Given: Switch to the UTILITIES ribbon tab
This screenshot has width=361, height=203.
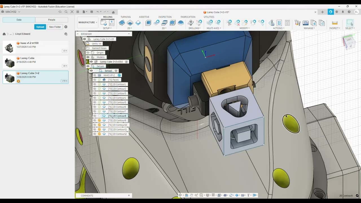Looking at the screenshot, I should point(209,17).
